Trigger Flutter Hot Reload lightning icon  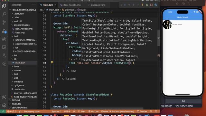[142, 5]
